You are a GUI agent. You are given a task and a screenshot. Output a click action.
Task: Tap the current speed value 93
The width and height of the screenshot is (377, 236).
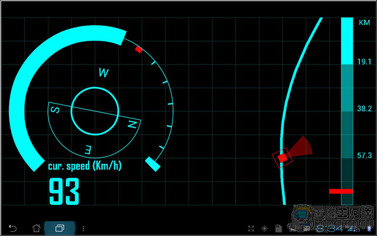click(64, 191)
